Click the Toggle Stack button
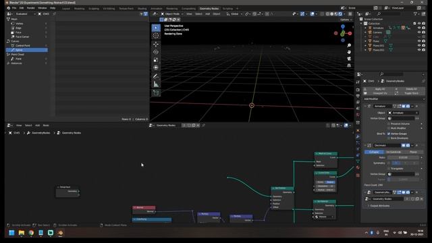The height and width of the screenshot is (243, 432). point(411,93)
